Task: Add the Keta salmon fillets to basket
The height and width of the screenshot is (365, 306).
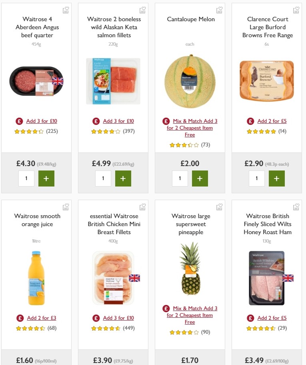Action: [123, 178]
